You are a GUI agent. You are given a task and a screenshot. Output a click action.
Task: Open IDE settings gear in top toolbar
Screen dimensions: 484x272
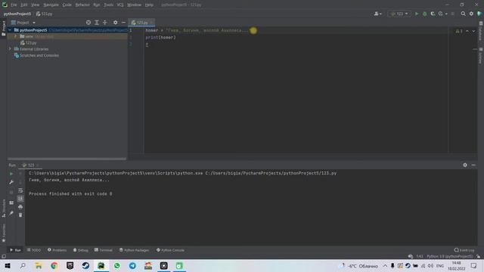(x=471, y=14)
